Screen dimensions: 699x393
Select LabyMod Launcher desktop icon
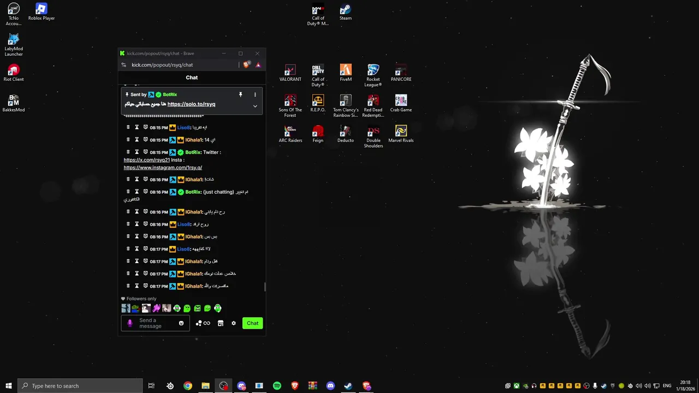pyautogui.click(x=14, y=45)
